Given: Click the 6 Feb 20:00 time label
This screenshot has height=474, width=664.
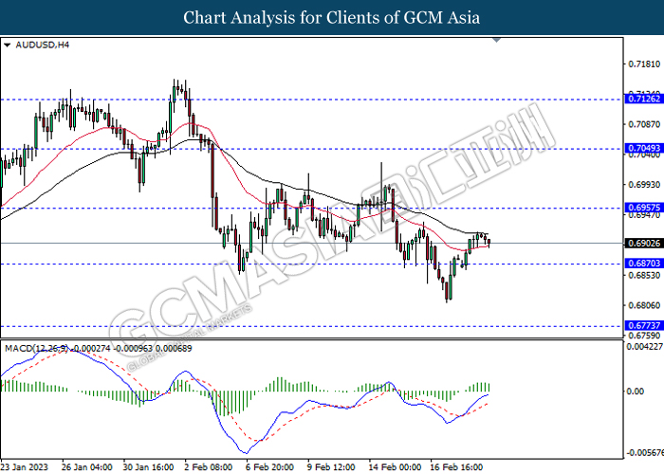Looking at the screenshot, I should coord(269,467).
